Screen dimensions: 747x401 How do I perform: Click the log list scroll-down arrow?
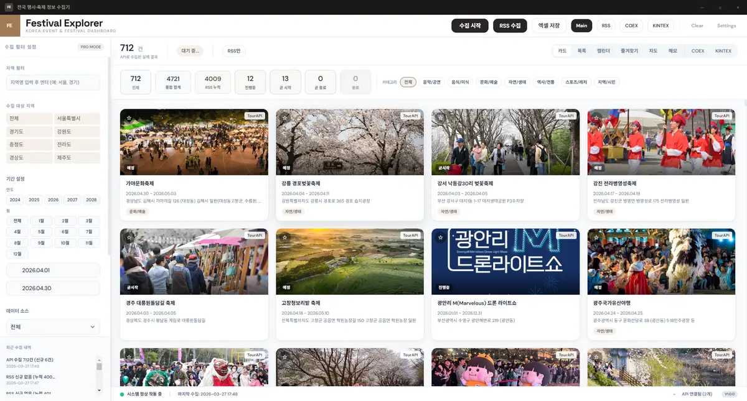98,390
